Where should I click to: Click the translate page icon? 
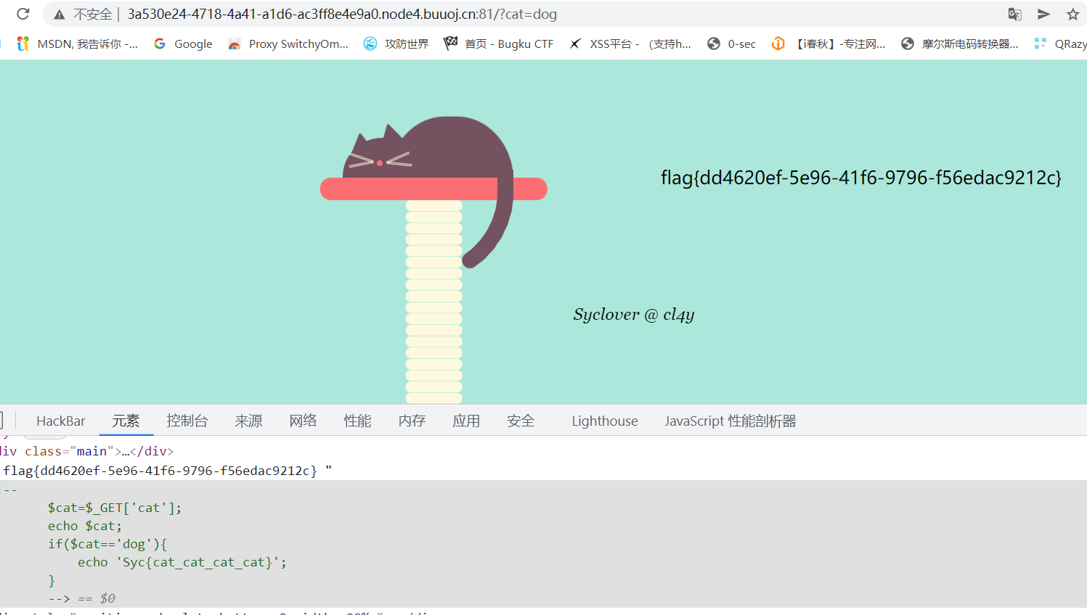(x=1014, y=14)
